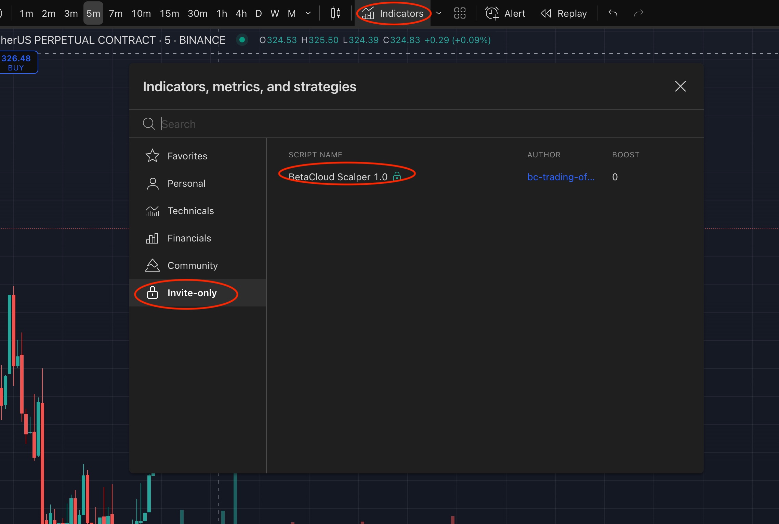779x524 pixels.
Task: Select the Invite-only category
Action: (198, 293)
